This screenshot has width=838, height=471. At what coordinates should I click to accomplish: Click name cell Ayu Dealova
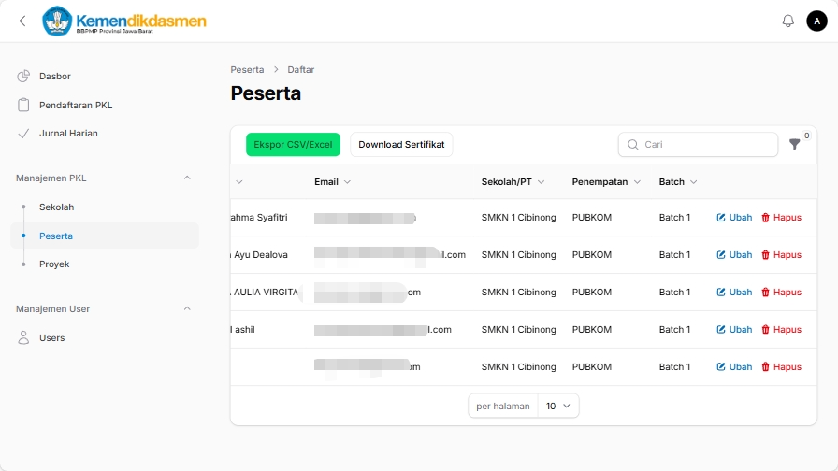tap(259, 255)
